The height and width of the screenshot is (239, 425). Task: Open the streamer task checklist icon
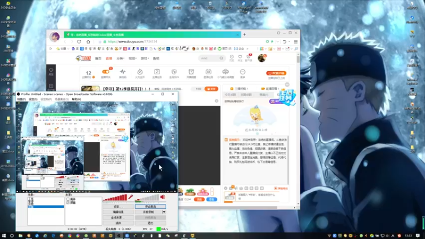point(157,72)
